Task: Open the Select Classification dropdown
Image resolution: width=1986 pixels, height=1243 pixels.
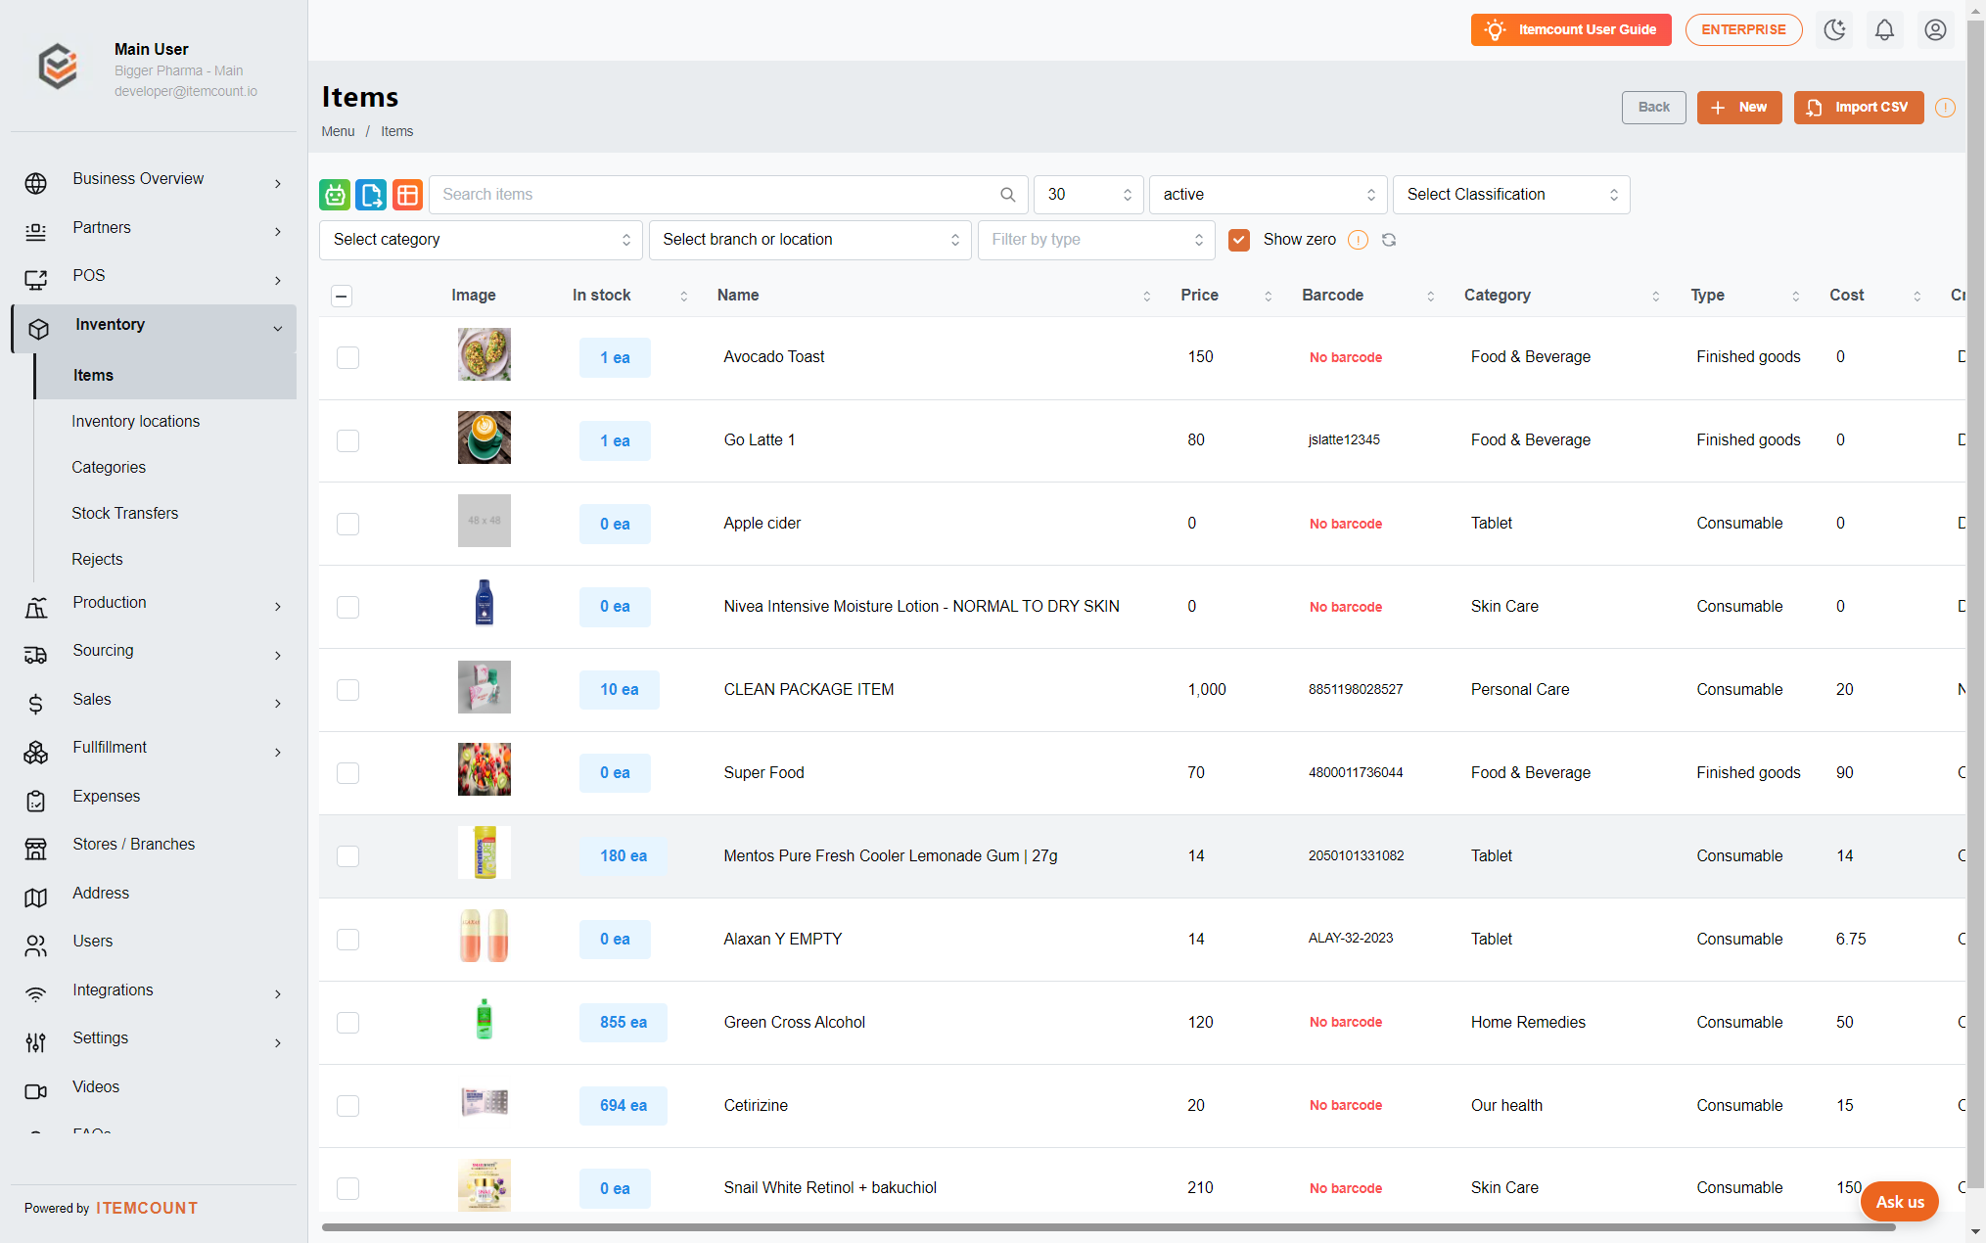Action: [1510, 195]
